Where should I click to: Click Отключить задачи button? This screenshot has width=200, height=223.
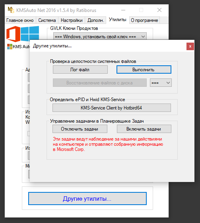click(x=80, y=129)
